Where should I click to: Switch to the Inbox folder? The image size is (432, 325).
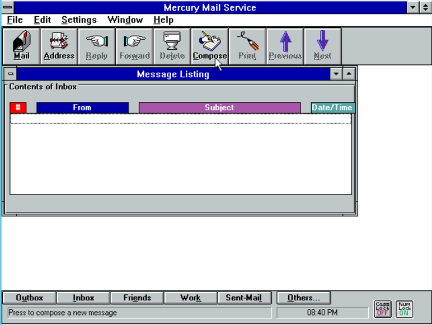coord(83,298)
